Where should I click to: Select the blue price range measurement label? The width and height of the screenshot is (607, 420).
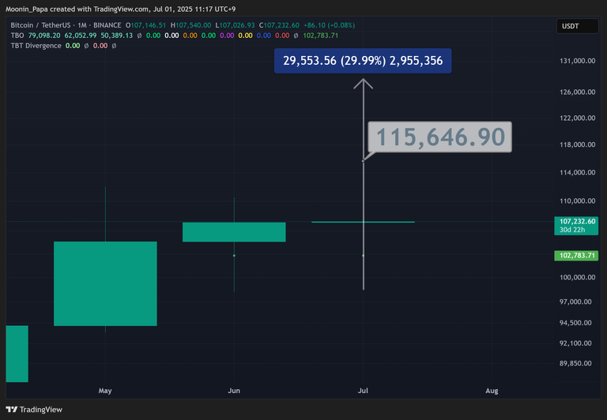pos(363,61)
